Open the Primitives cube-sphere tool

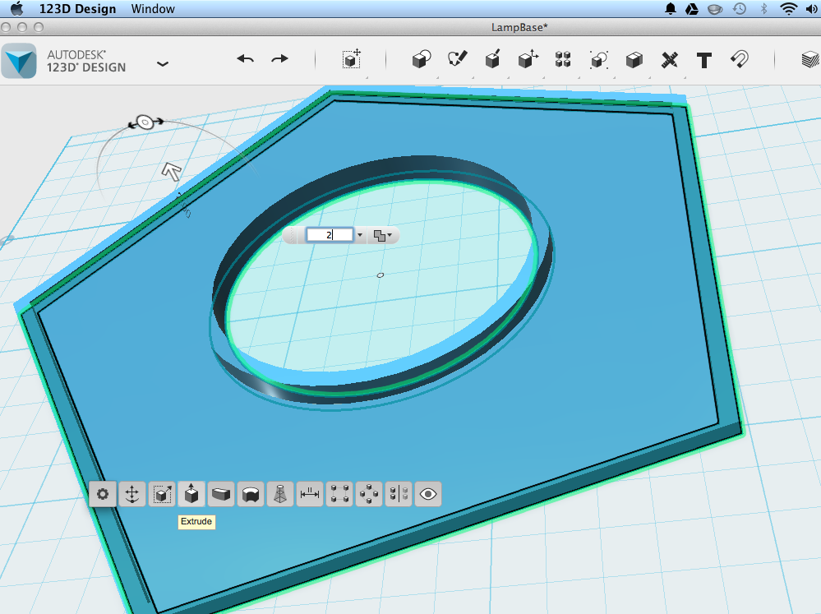tap(422, 59)
